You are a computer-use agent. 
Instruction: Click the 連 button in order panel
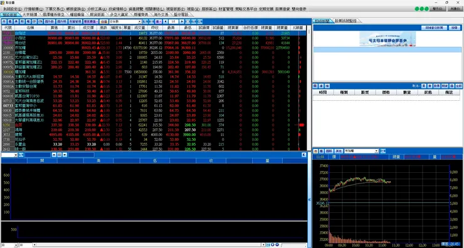coord(321,86)
